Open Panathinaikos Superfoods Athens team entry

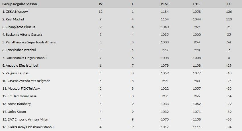[31, 43]
